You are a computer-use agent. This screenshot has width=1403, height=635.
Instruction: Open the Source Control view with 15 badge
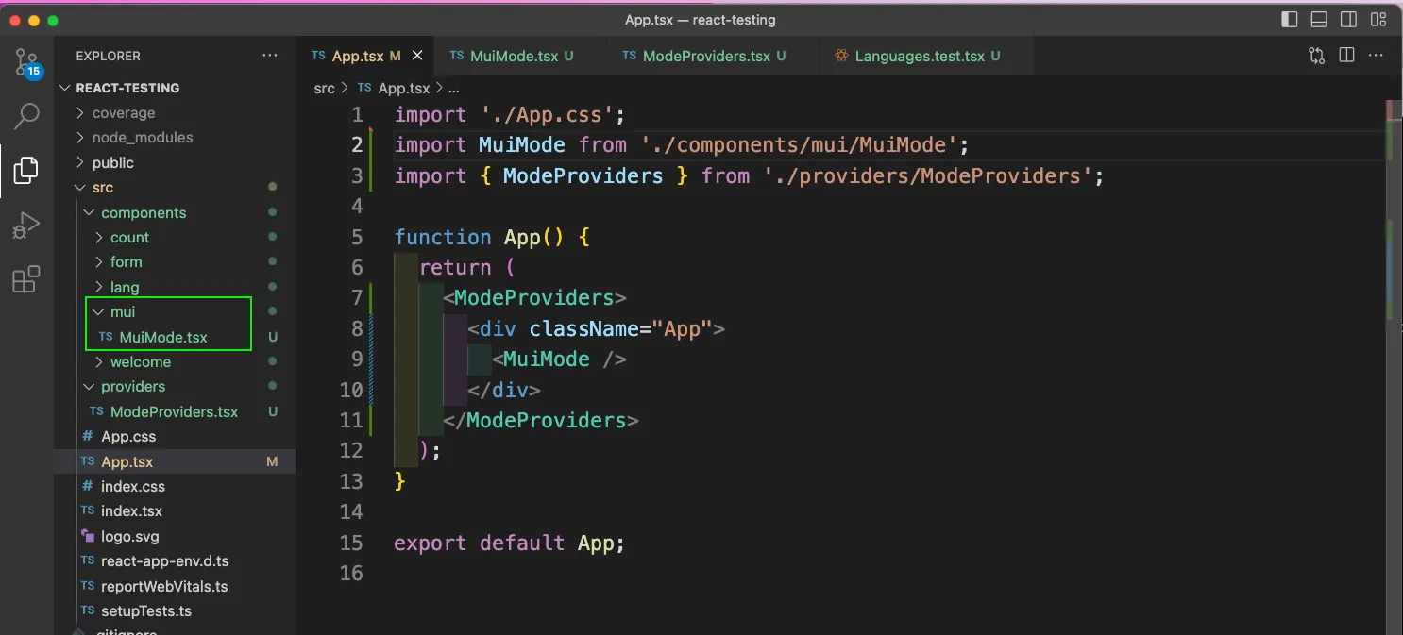[x=26, y=62]
